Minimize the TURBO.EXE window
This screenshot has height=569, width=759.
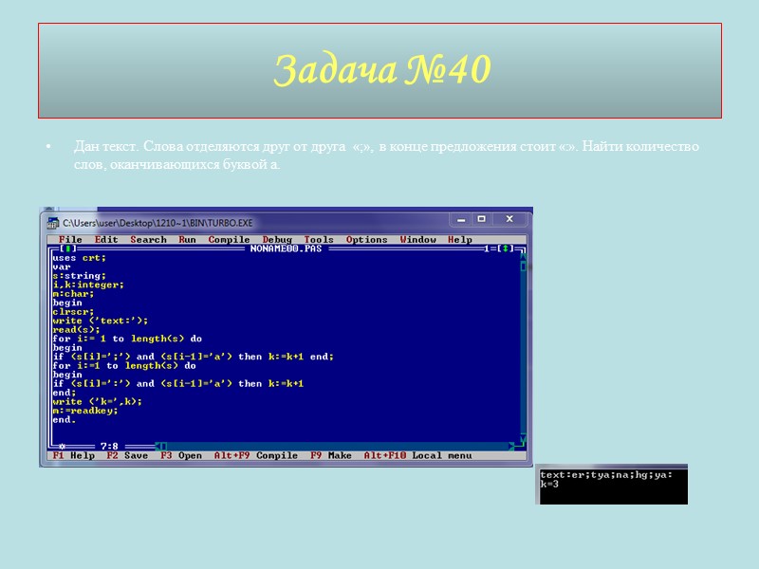[x=461, y=219]
